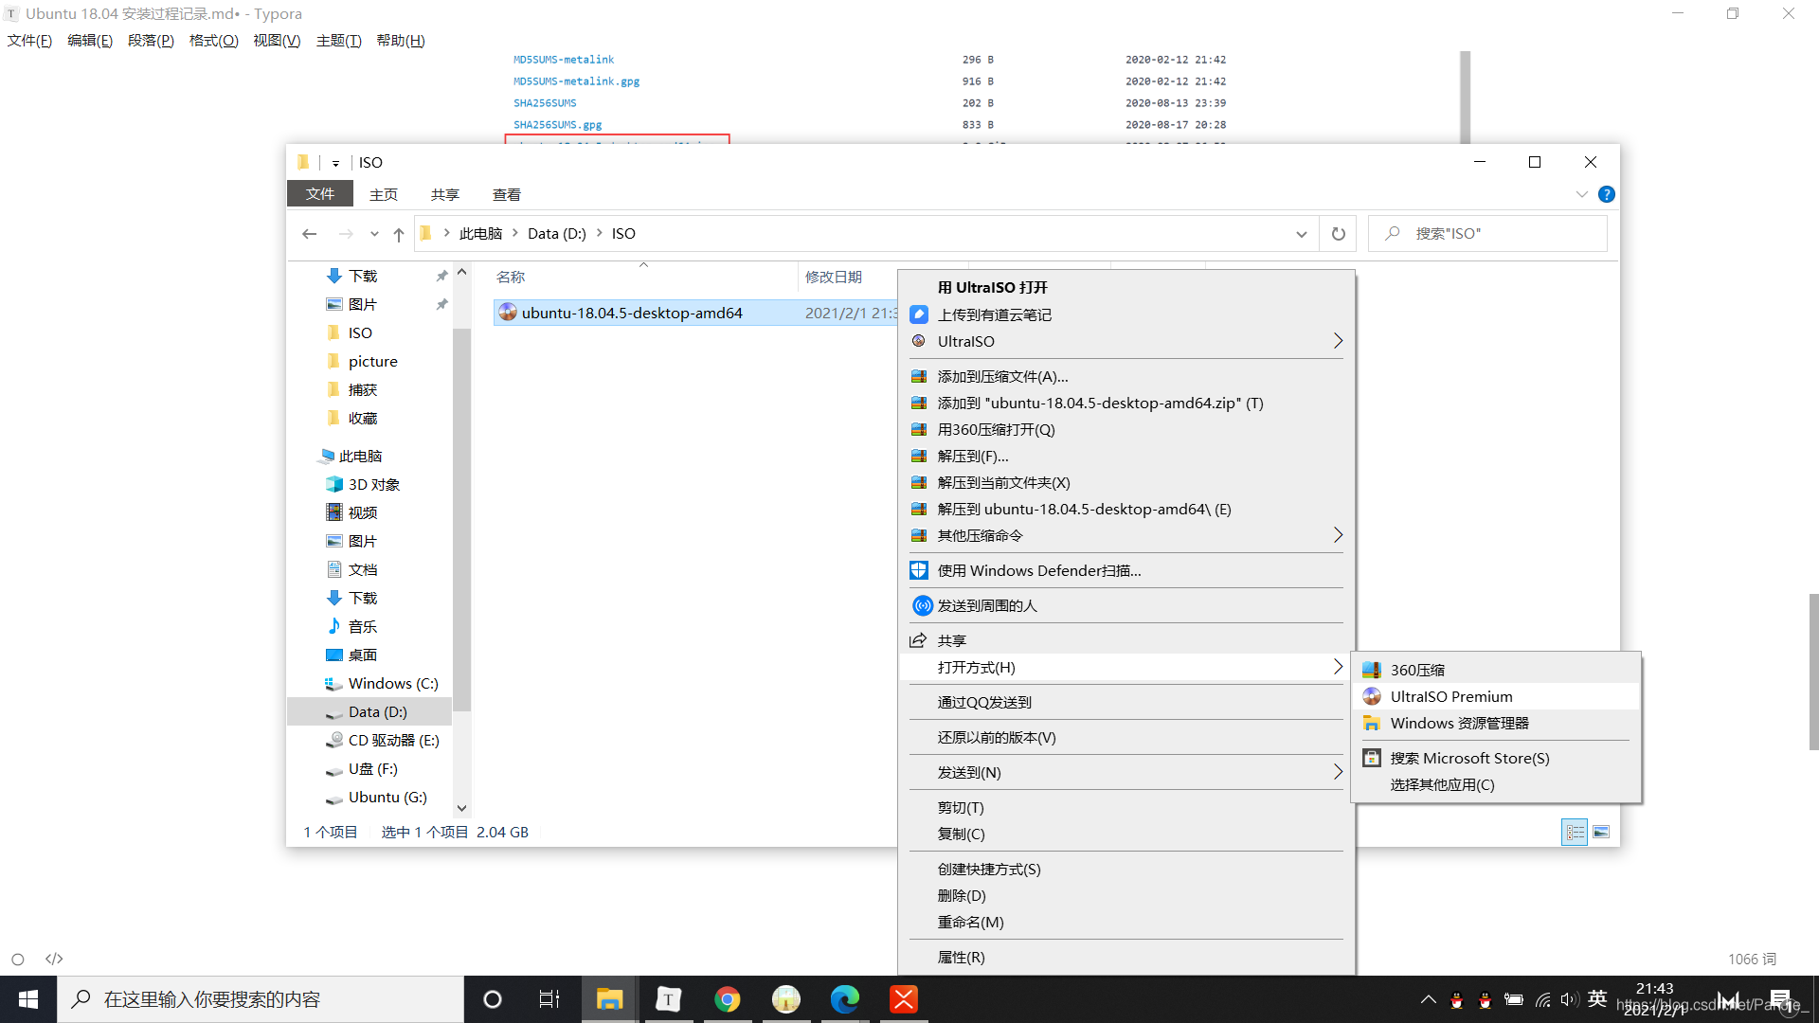1819x1023 pixels.
Task: Open the 文件 ribbon tab
Action: (x=320, y=193)
